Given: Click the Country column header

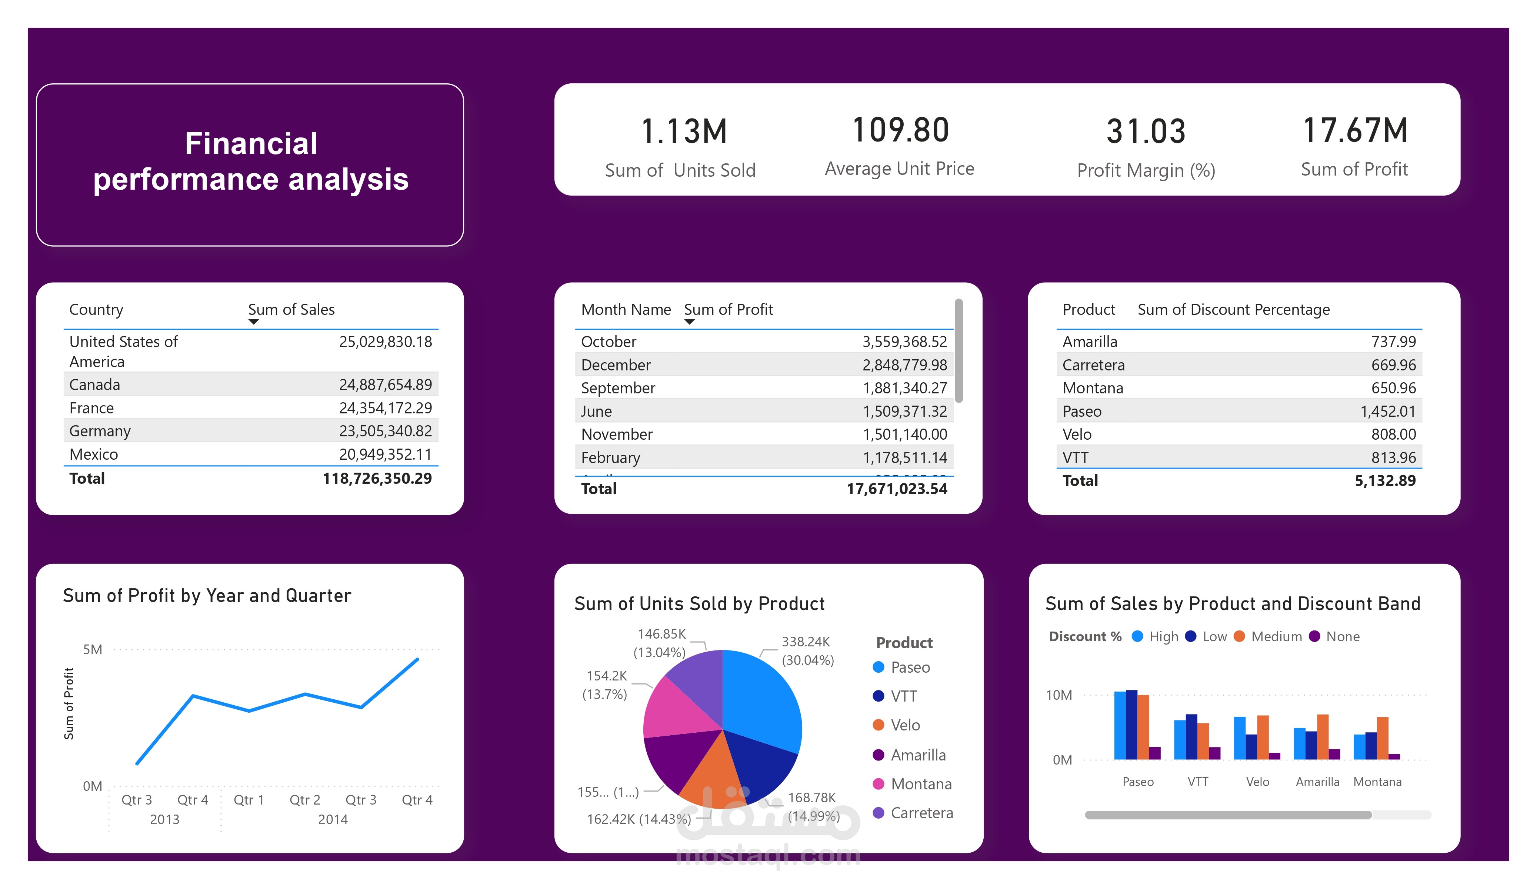Looking at the screenshot, I should tap(96, 309).
